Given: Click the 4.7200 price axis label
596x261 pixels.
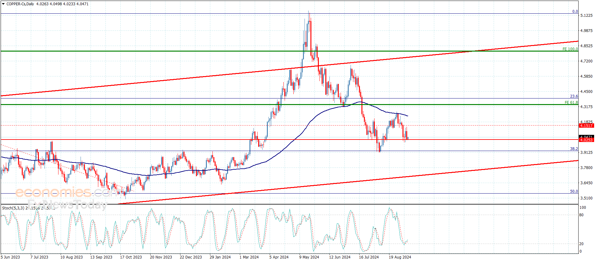Looking at the screenshot, I should (586, 61).
